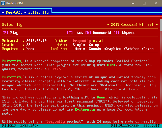Click F11:FULLSCREEN in the status bar

click(125, 126)
